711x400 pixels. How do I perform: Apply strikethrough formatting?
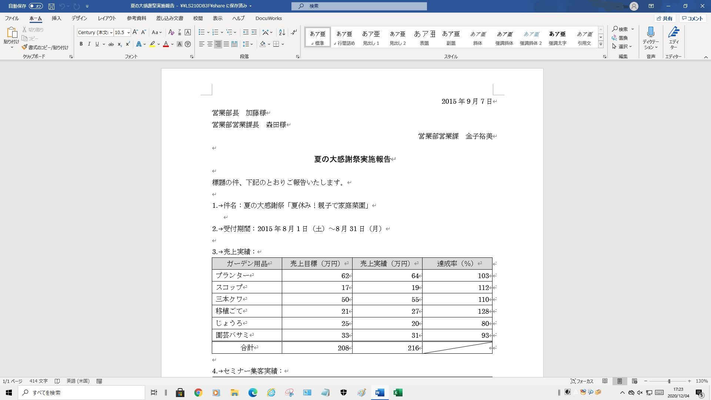point(111,44)
